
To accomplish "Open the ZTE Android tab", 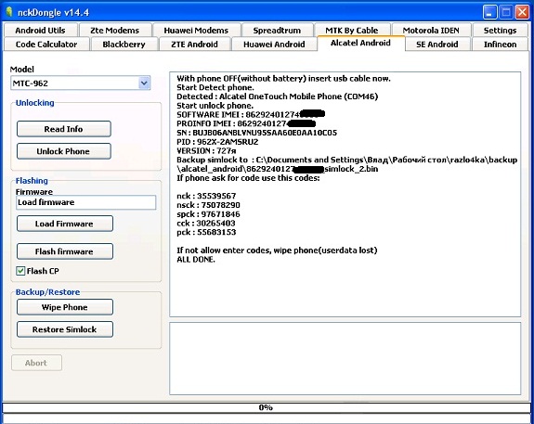I will coord(194,45).
